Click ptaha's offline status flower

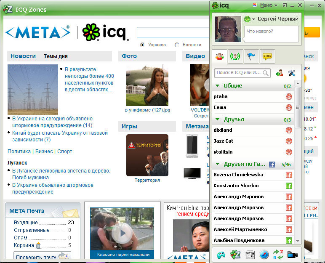pos(289,97)
